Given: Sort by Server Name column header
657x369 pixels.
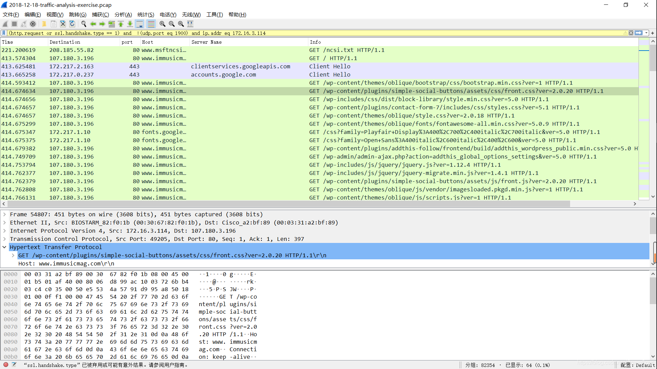Looking at the screenshot, I should pyautogui.click(x=249, y=42).
